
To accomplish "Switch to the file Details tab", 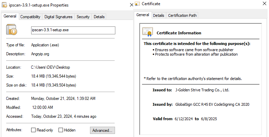I will pos(99,17).
